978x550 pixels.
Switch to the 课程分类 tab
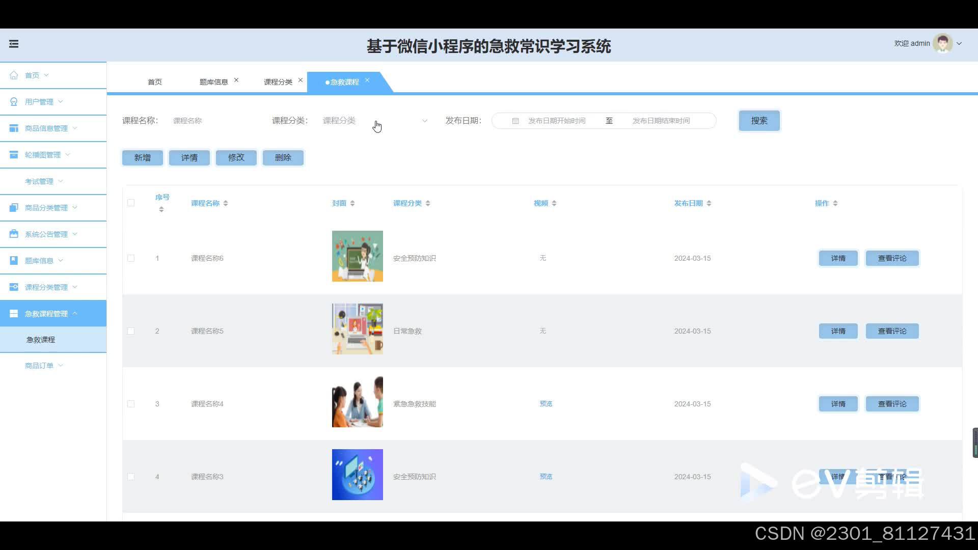point(278,82)
